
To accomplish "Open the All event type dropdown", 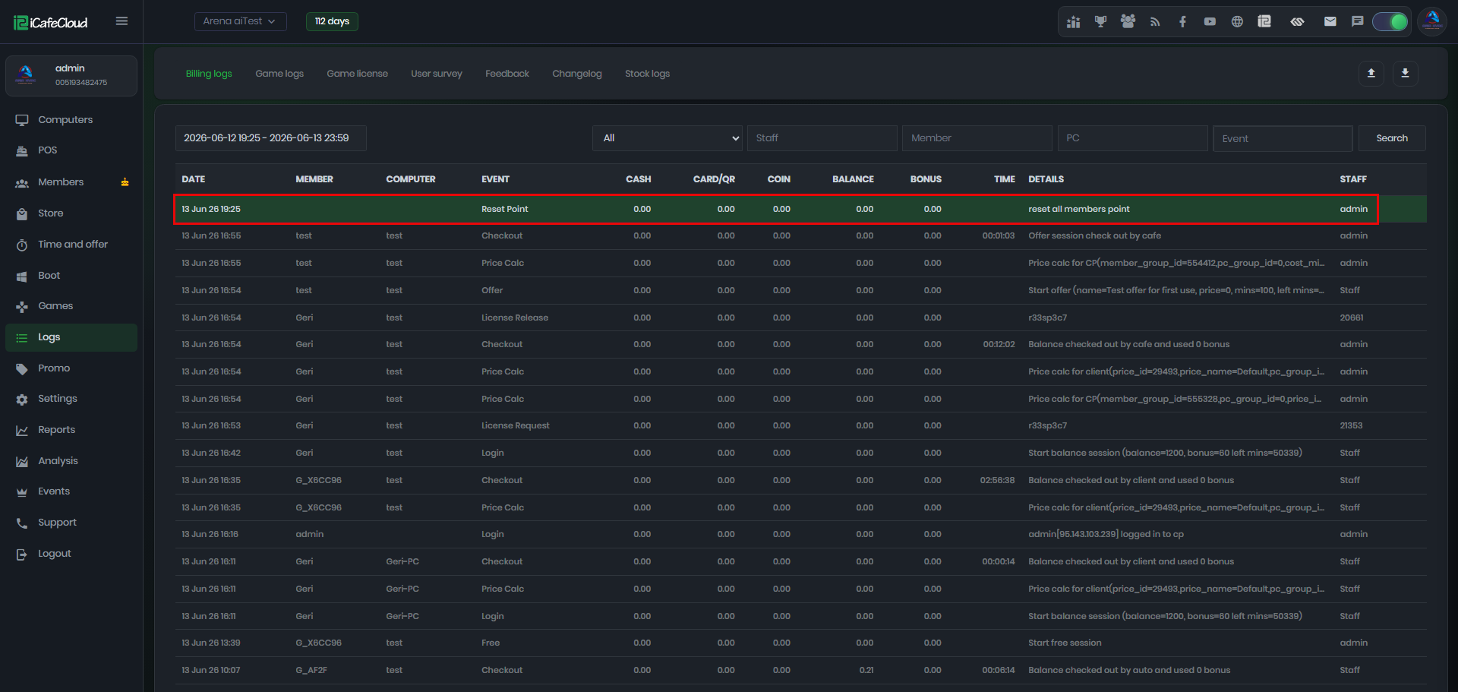I will [667, 138].
